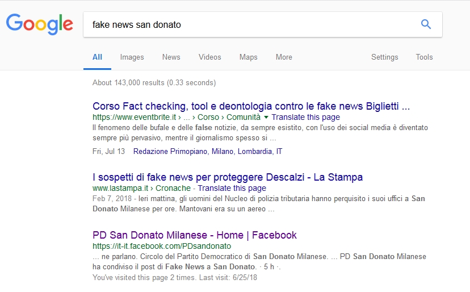Click the magnifying glass search icon

(426, 24)
